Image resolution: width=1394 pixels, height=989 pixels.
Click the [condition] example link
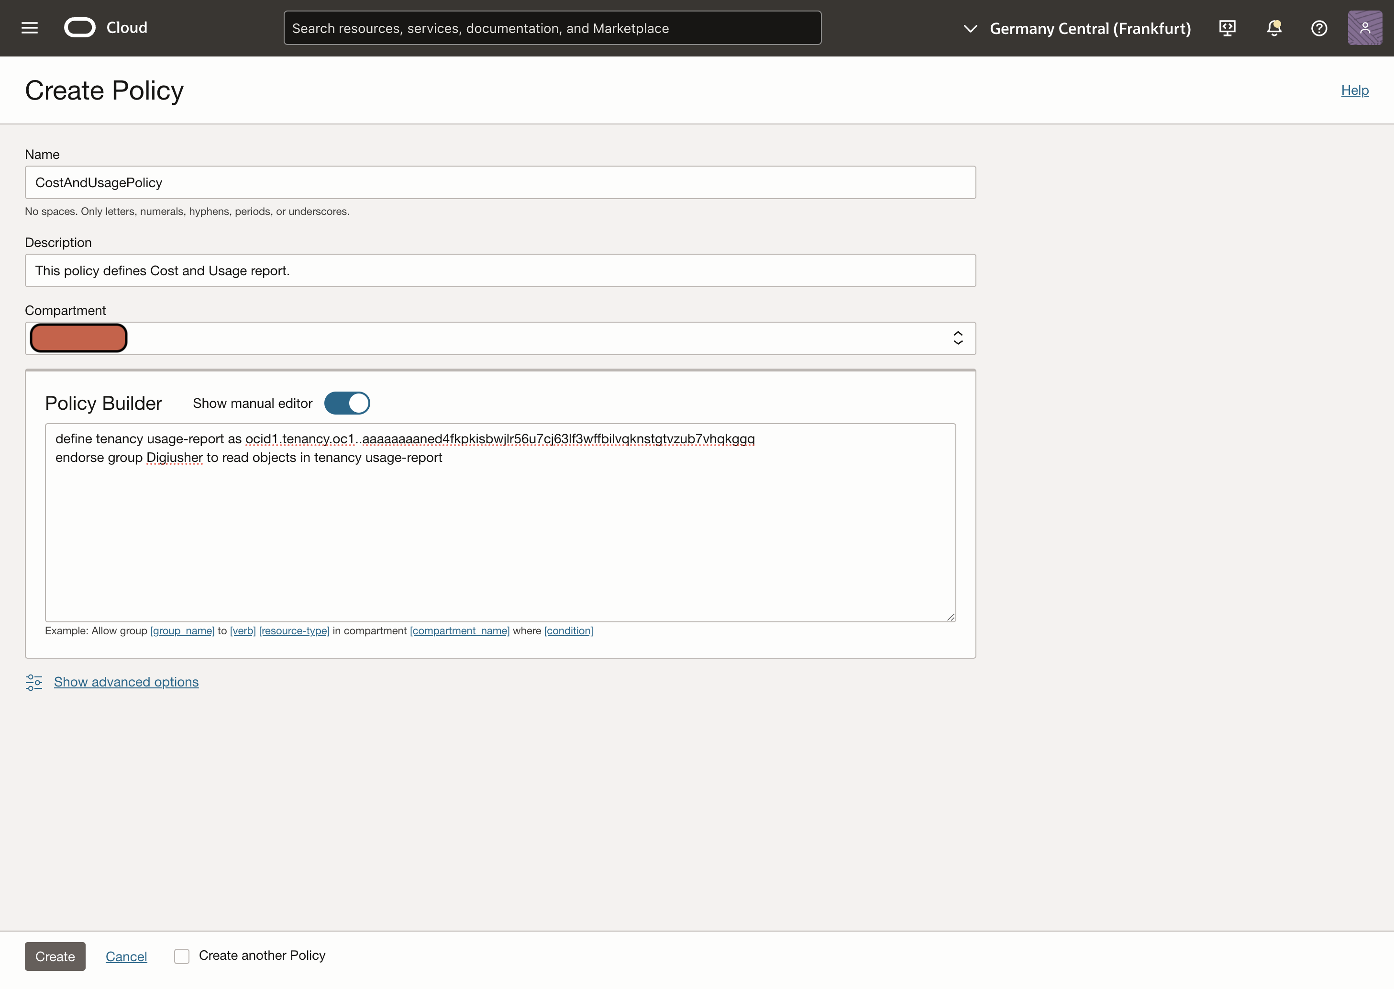click(x=568, y=631)
